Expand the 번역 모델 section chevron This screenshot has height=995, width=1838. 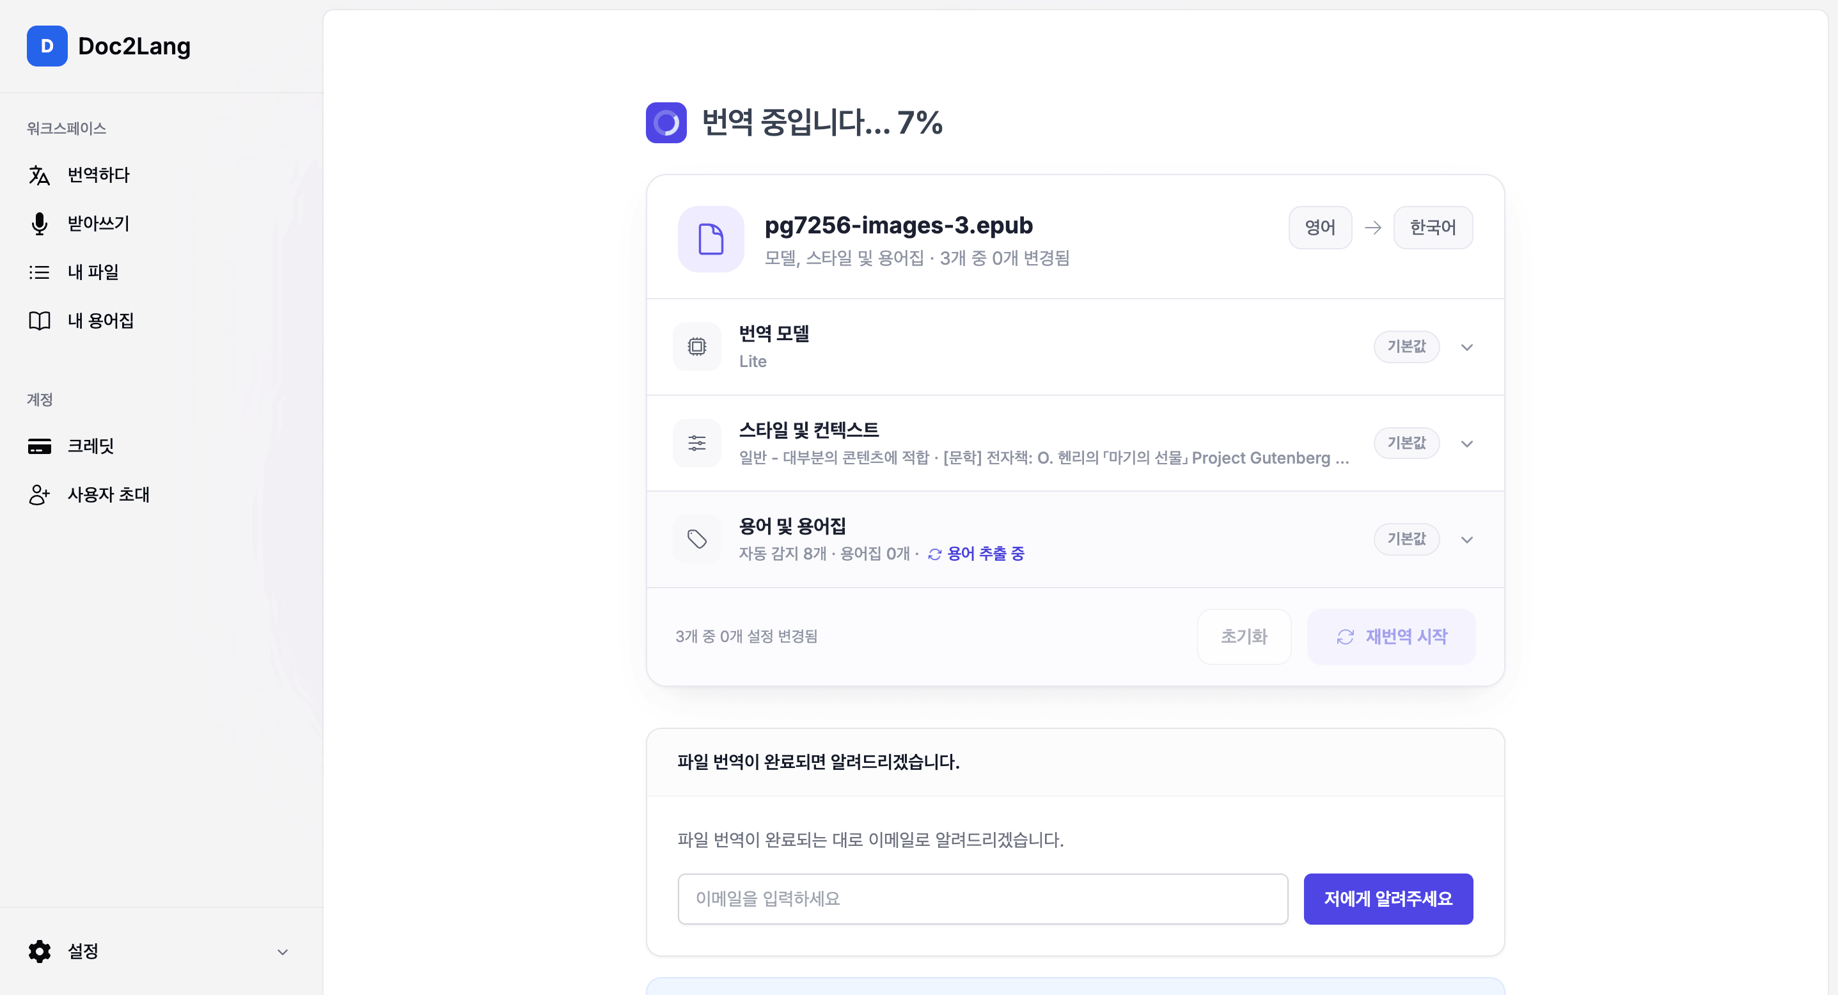coord(1467,347)
